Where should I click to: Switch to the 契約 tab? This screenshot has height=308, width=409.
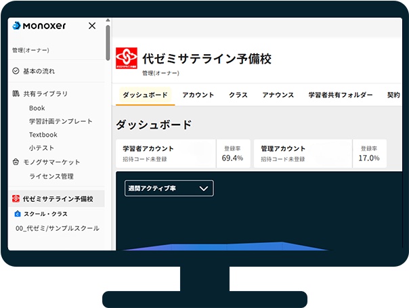tap(393, 95)
